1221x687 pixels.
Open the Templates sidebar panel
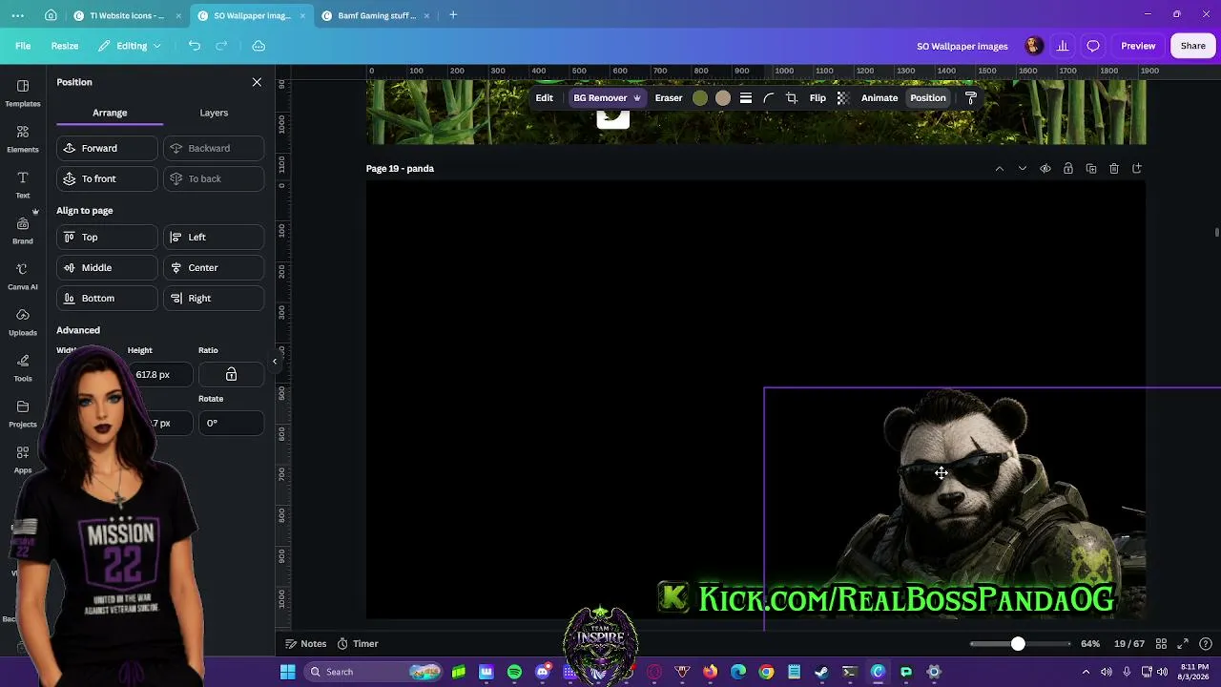coord(23,93)
